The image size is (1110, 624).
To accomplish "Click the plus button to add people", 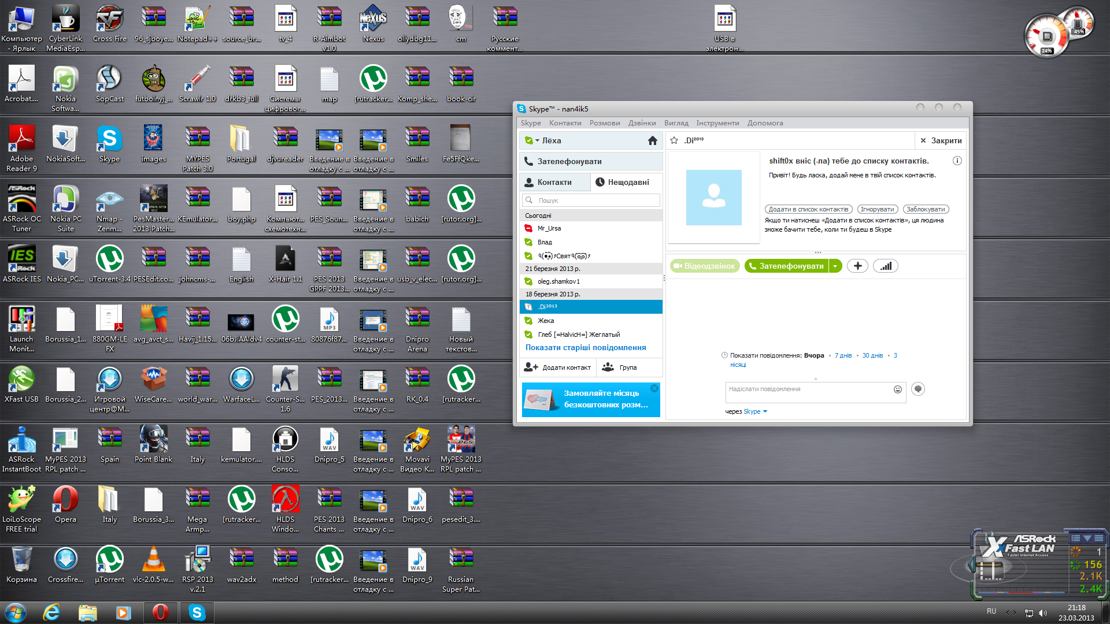I will click(857, 266).
